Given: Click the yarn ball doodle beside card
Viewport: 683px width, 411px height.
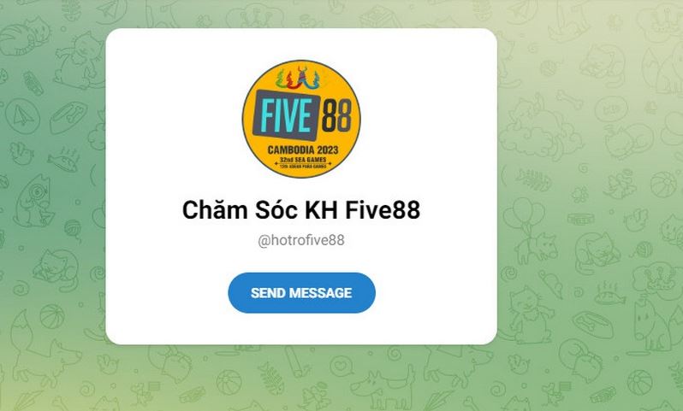Looking at the screenshot, I should [x=73, y=229].
